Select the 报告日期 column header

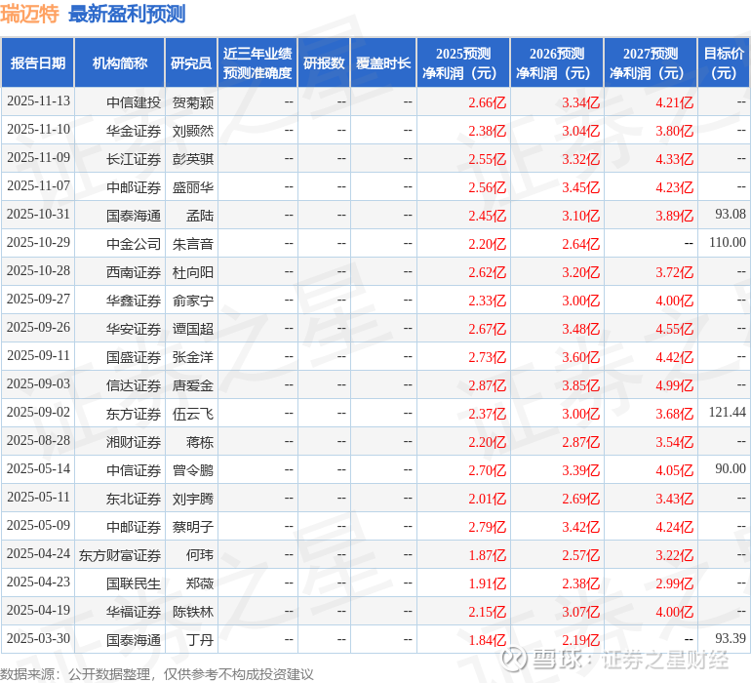[38, 62]
